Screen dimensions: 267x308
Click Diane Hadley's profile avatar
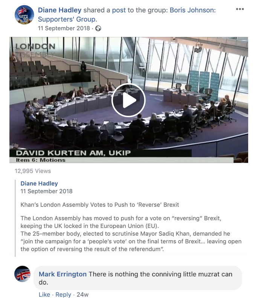point(24,15)
